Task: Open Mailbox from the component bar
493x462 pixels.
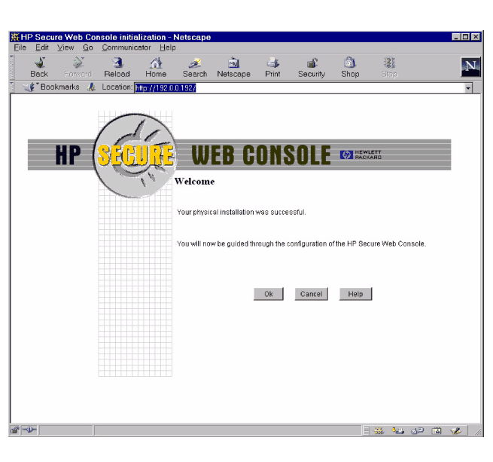Action: tap(397, 430)
